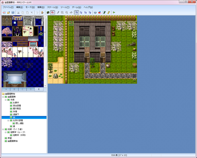Image resolution: width=197 pixels, height=158 pixels.
Task: Select the flower event on the map's top-left
Action: click(71, 23)
